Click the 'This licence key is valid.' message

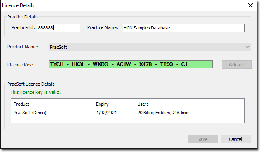[x=35, y=92]
